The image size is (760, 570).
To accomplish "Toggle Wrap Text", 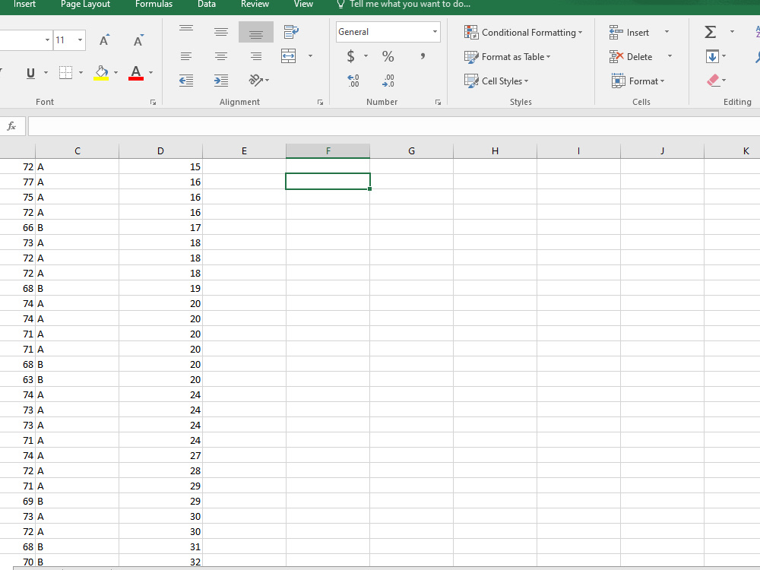I will (291, 32).
